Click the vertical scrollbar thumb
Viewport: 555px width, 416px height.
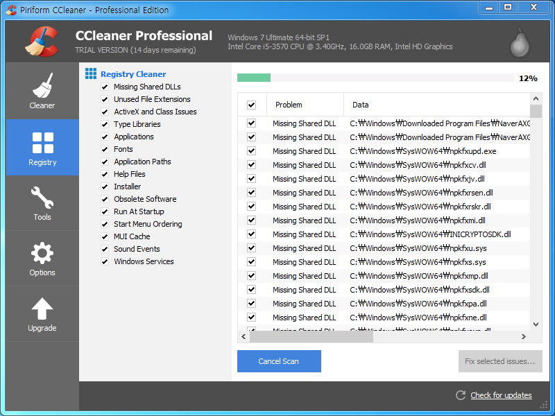pos(536,111)
